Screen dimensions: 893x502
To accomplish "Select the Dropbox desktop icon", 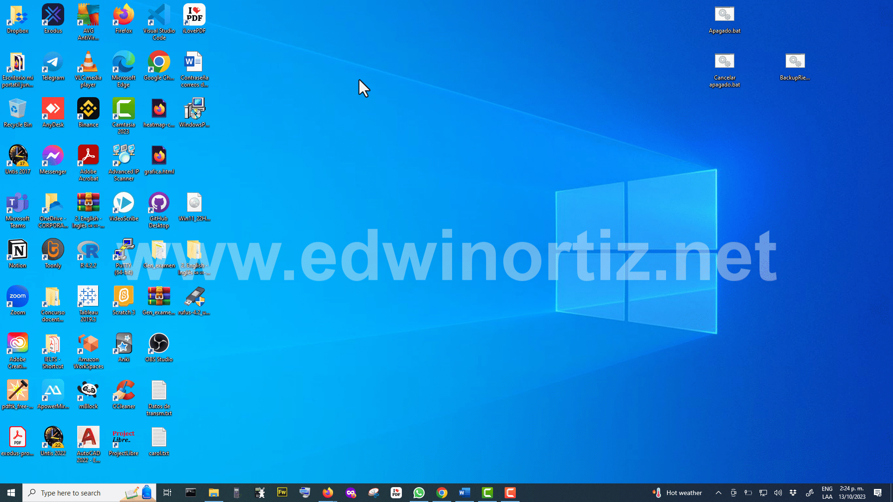I will 18,20.
